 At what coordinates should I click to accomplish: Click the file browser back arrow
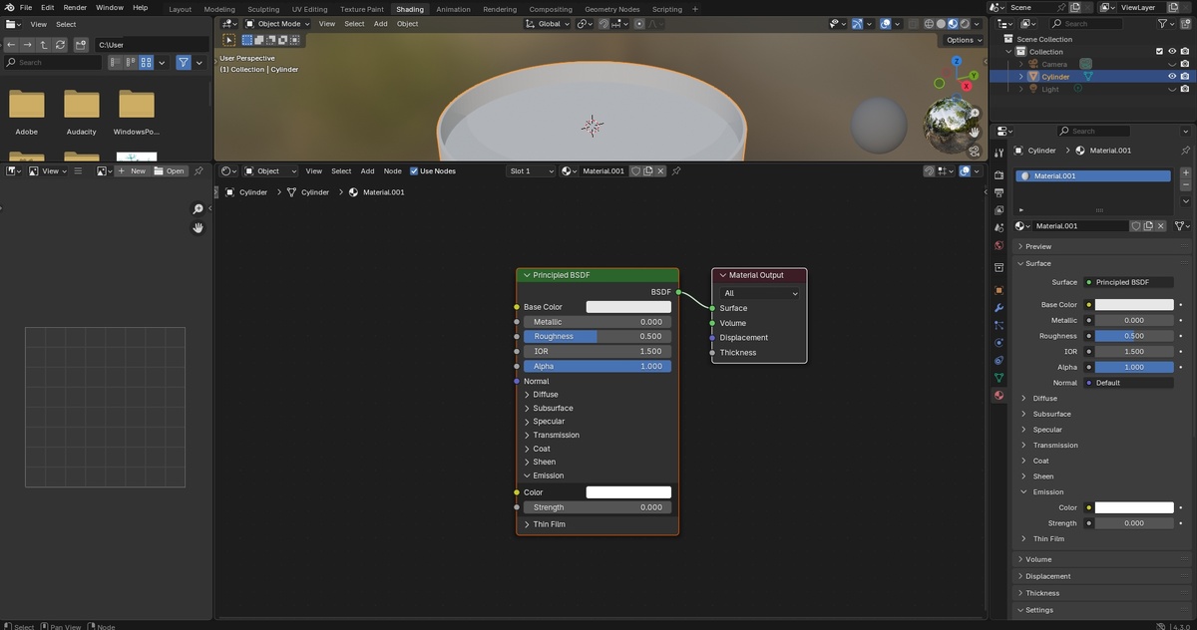[11, 45]
